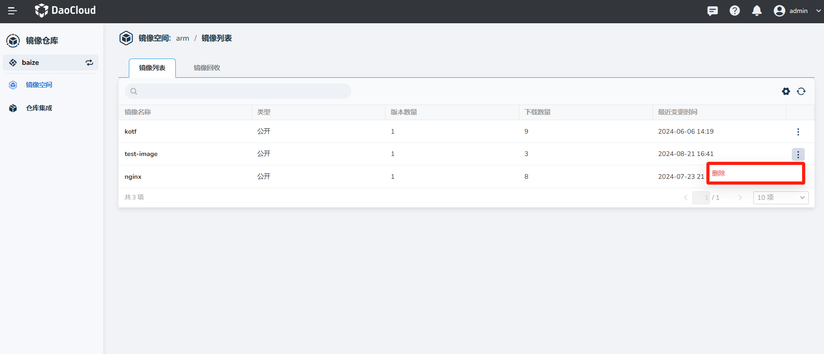The height and width of the screenshot is (354, 824).
Task: Open 仓库集成 in the sidebar
Action: 39,108
